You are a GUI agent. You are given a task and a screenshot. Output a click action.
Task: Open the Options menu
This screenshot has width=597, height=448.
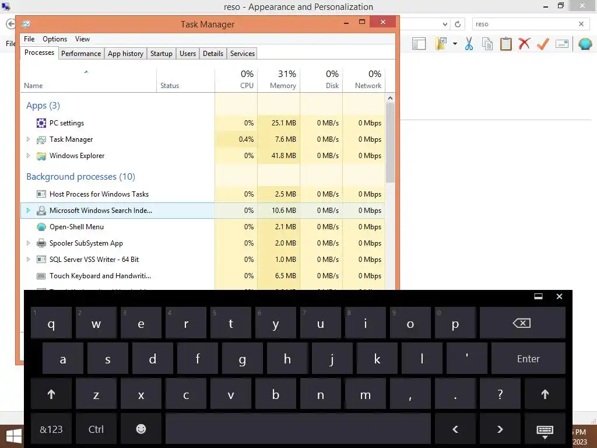[55, 39]
